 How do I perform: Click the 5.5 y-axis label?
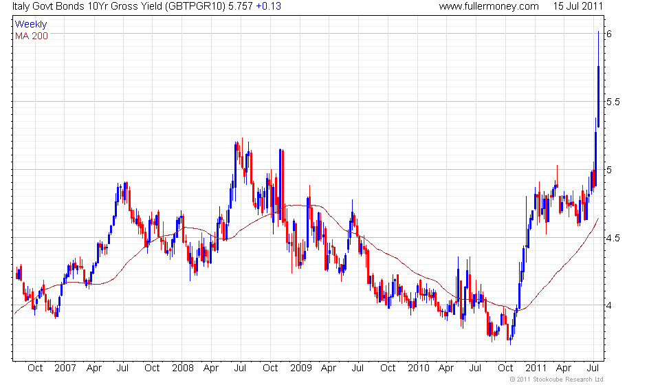tap(613, 102)
